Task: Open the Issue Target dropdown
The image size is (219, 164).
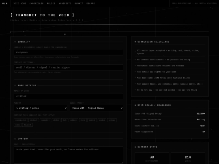Action: coord(97,108)
